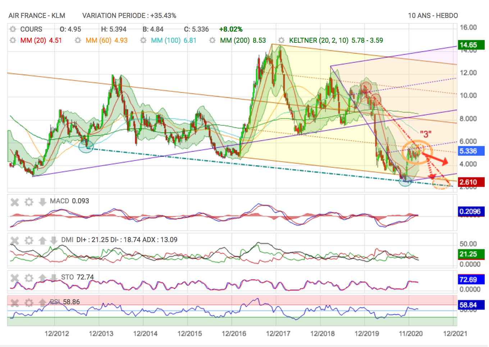Move MACD panel down with arrow

42,202
